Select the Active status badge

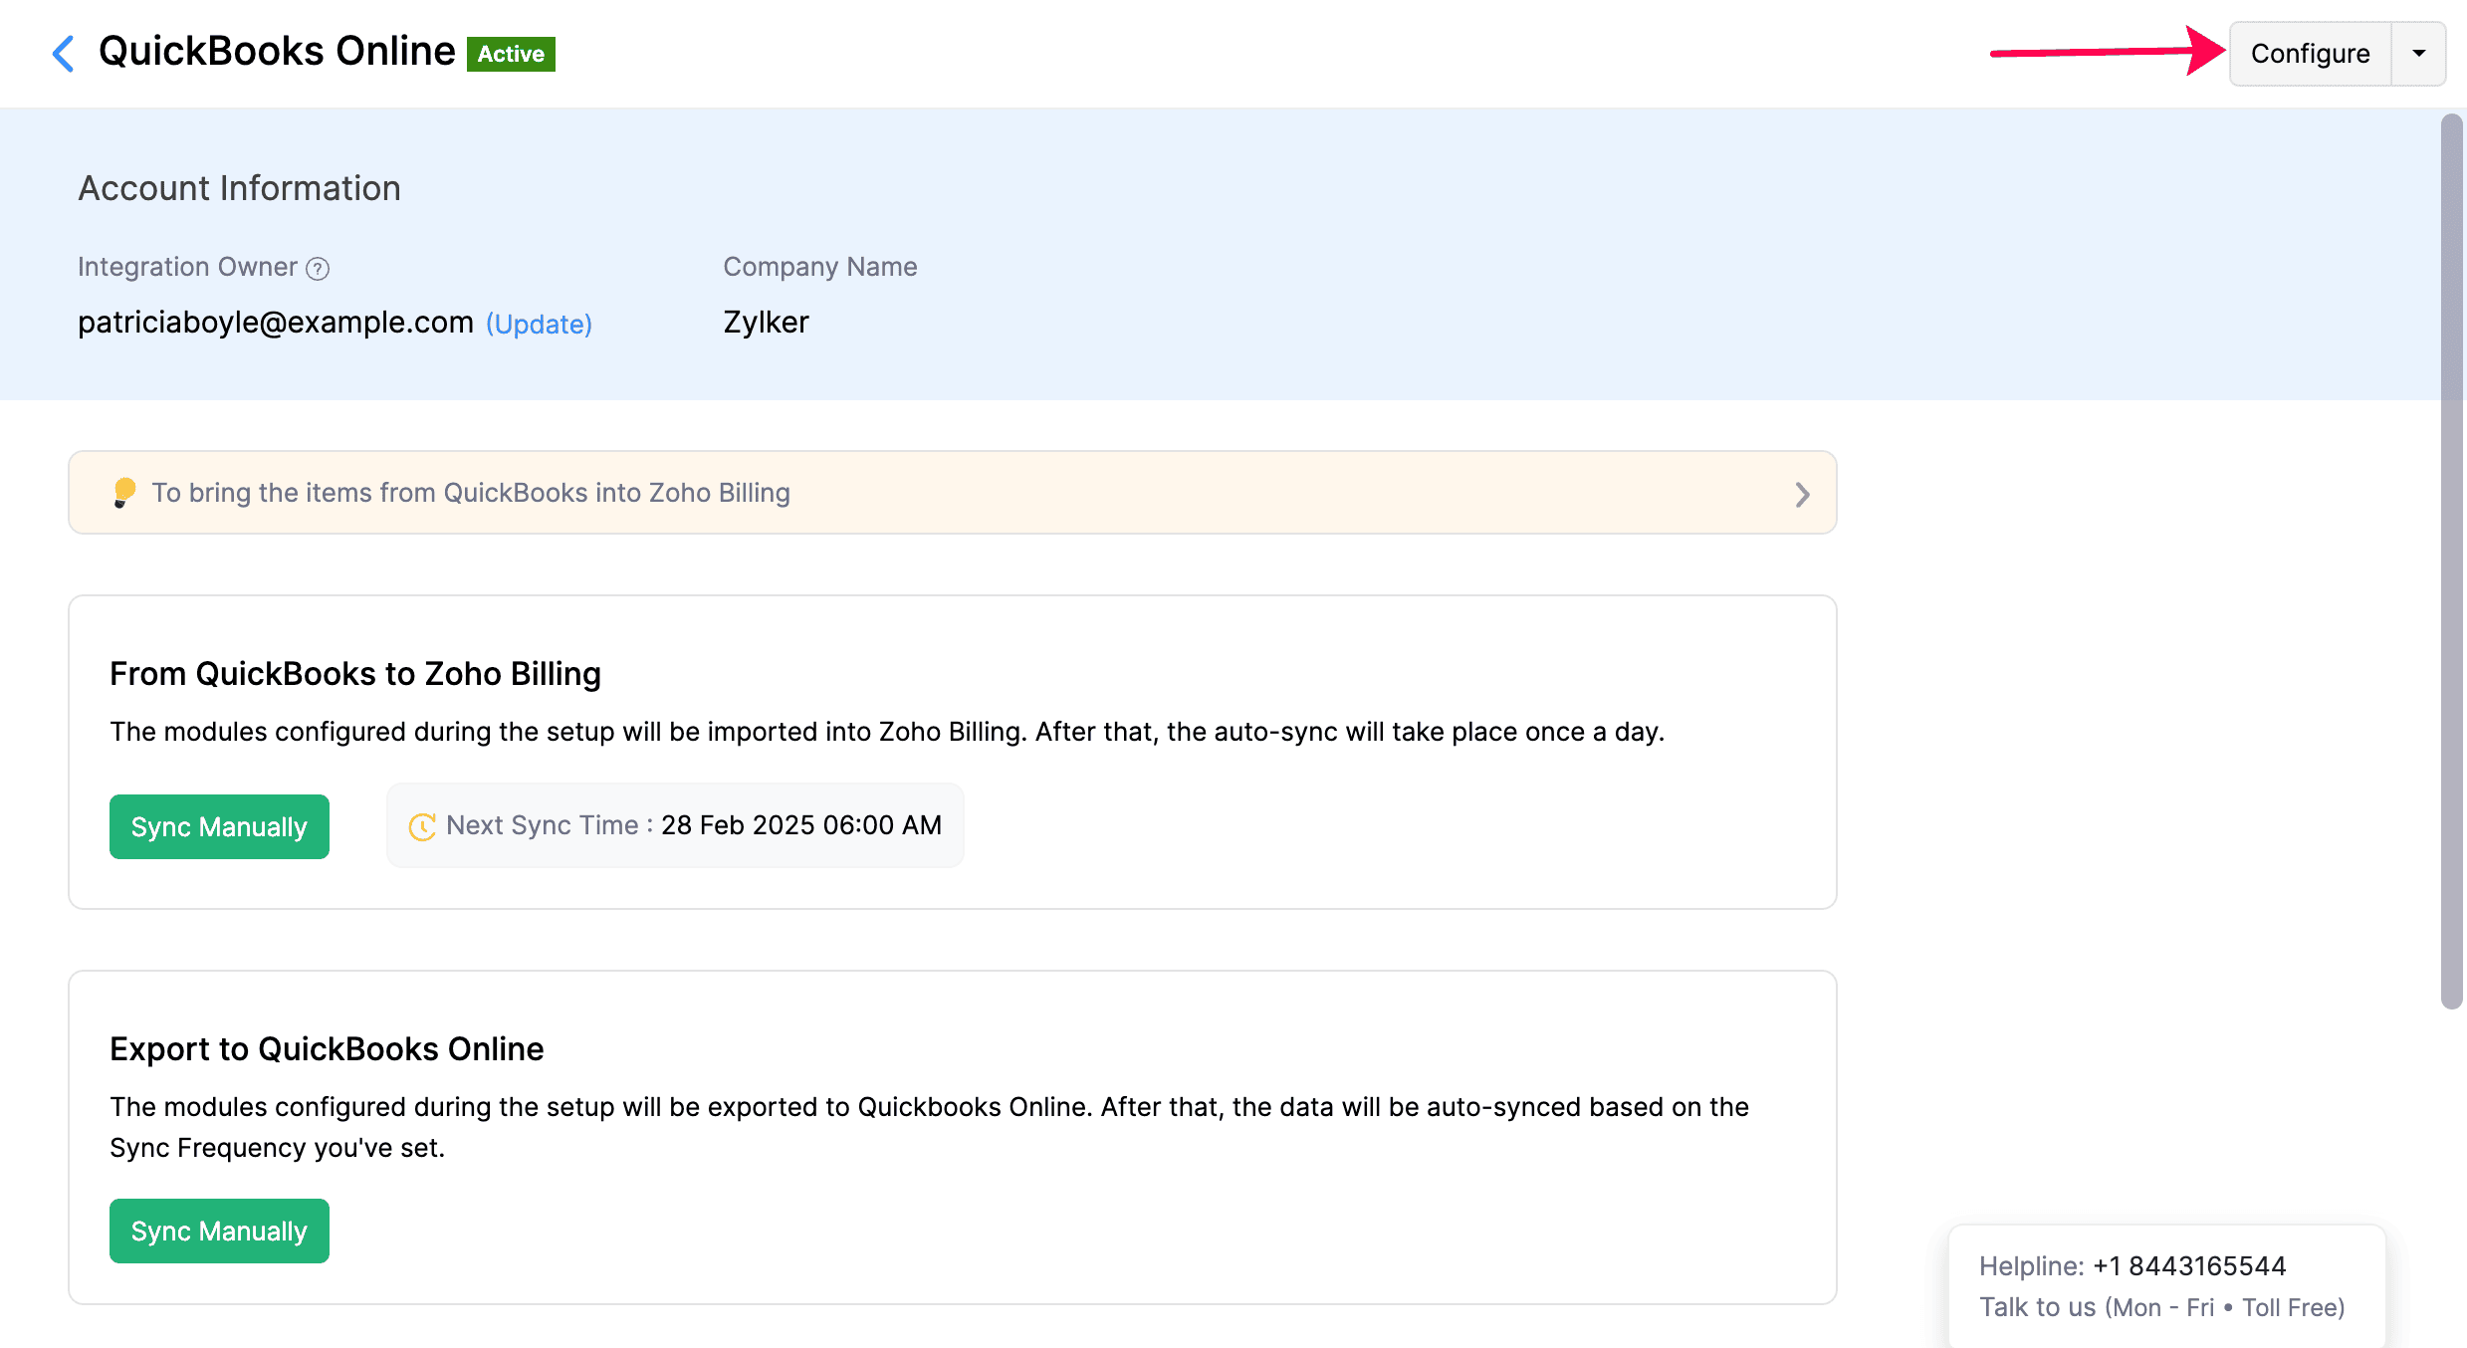(x=510, y=54)
